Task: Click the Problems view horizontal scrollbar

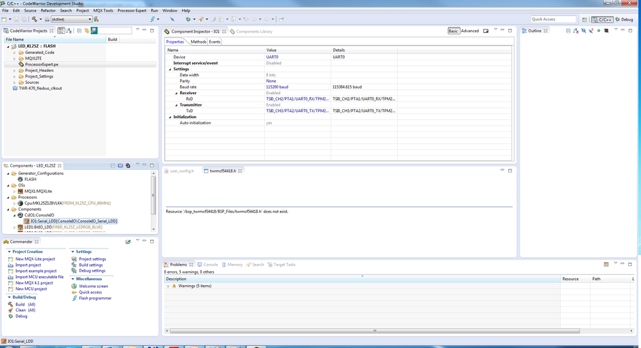Action: [375, 331]
